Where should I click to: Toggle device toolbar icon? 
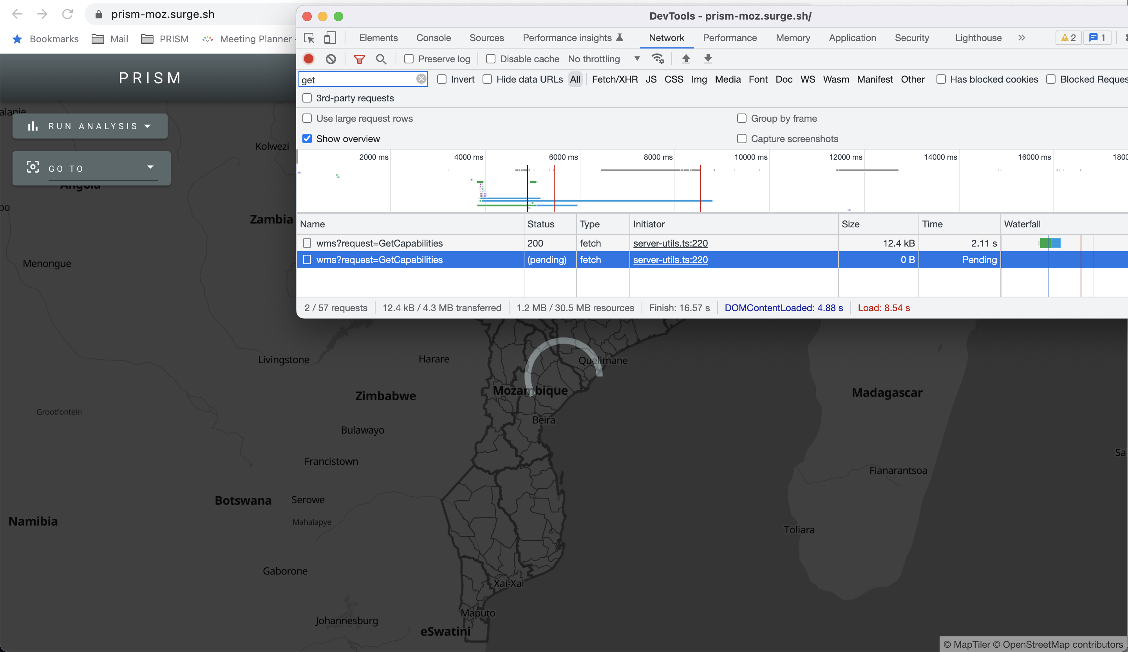(x=330, y=38)
